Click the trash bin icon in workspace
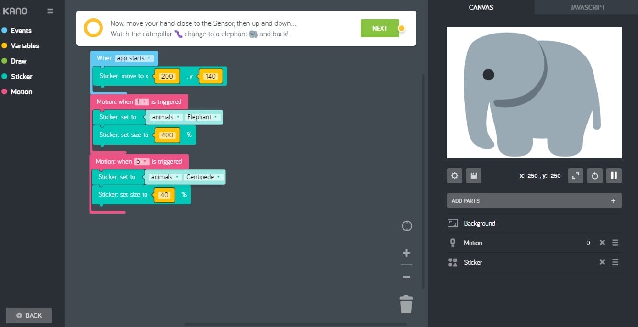638x327 pixels. click(406, 304)
